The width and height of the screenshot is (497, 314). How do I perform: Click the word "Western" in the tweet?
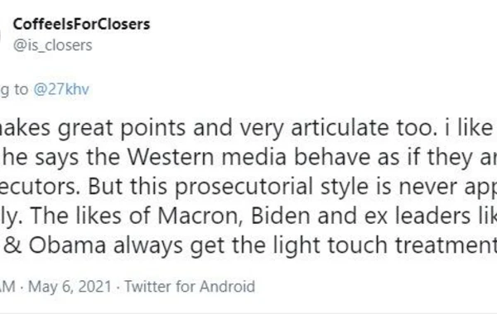(x=171, y=157)
